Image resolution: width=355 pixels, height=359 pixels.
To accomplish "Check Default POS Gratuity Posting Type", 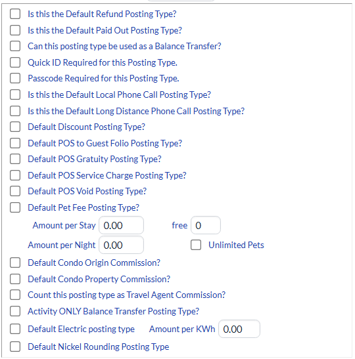I will click(x=15, y=159).
